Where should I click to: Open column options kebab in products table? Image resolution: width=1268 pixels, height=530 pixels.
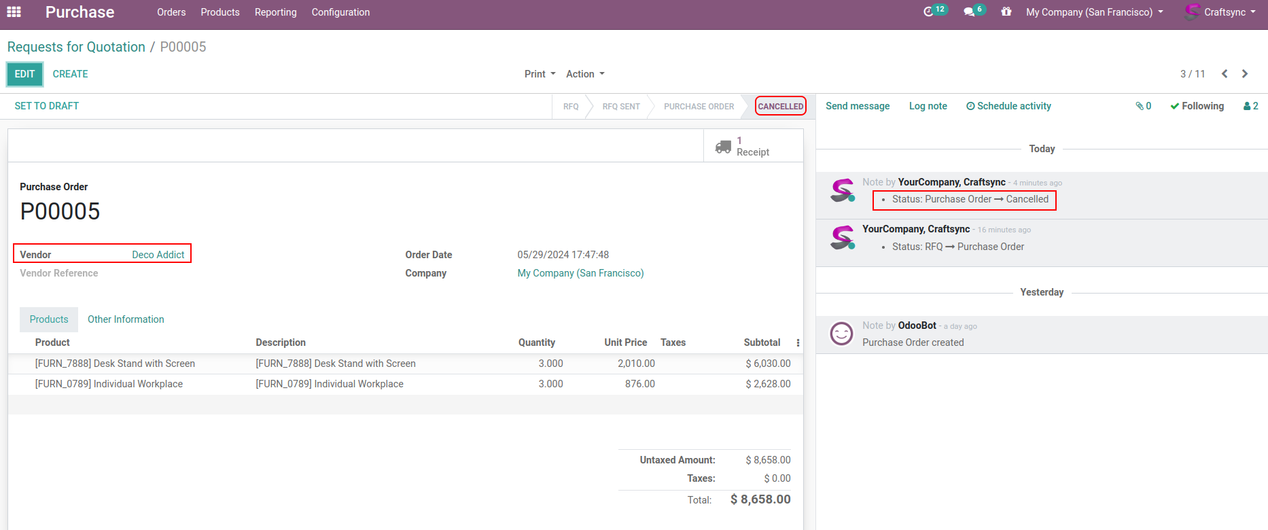(x=798, y=343)
